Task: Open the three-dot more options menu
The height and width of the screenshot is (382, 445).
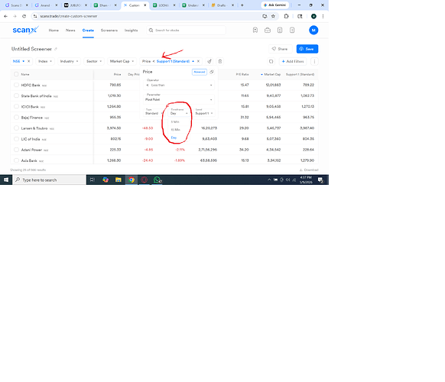Action: click(314, 61)
